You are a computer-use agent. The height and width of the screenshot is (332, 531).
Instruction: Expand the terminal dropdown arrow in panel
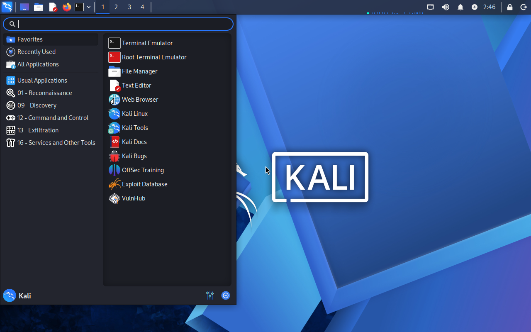pos(89,7)
